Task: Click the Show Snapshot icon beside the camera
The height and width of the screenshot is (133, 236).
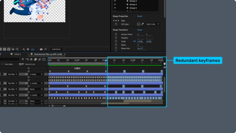Action: 45,49
